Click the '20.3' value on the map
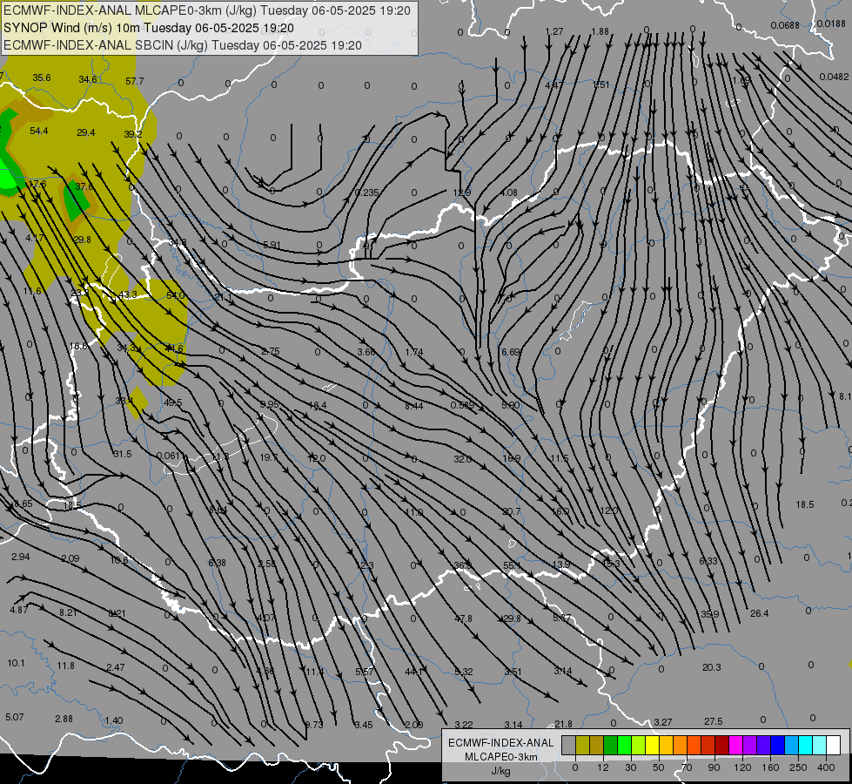Image resolution: width=852 pixels, height=784 pixels. (x=712, y=667)
